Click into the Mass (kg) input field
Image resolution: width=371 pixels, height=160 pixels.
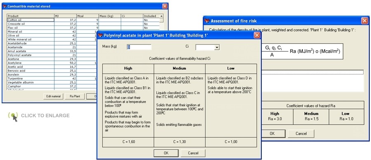click(x=139, y=47)
